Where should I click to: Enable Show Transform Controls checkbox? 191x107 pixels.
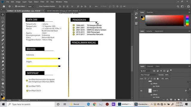tap(38, 6)
